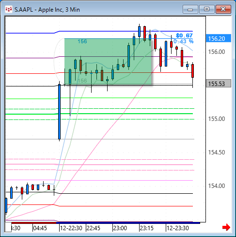Click the 23:15 time axis label
This screenshot has width=236, height=237.
(146, 228)
